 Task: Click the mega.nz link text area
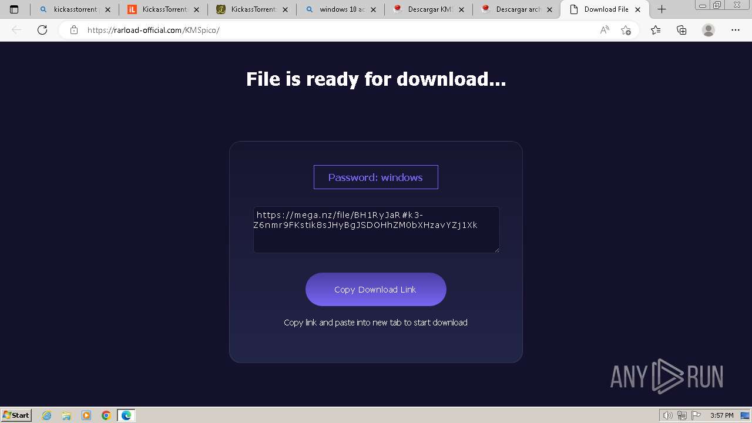pos(377,230)
